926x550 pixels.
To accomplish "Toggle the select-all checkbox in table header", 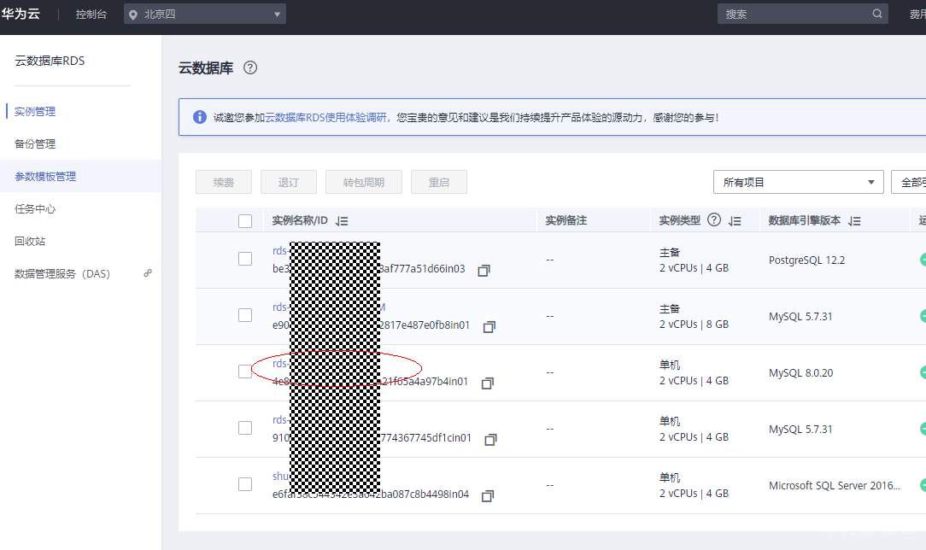I will tap(245, 220).
